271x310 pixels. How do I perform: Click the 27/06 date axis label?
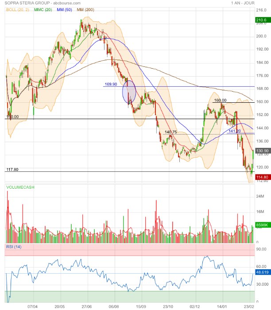87,306
